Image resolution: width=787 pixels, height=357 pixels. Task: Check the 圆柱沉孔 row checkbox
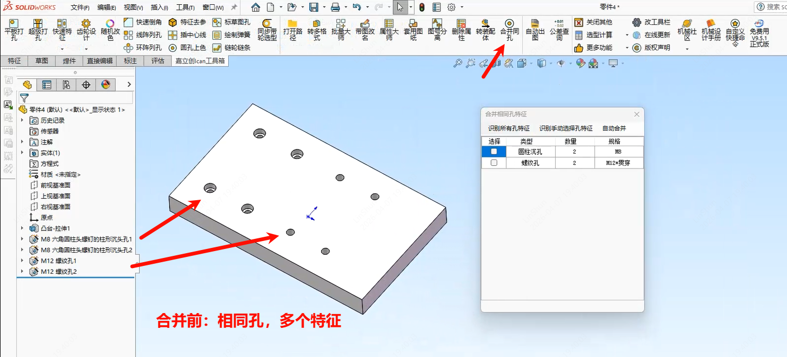[494, 151]
